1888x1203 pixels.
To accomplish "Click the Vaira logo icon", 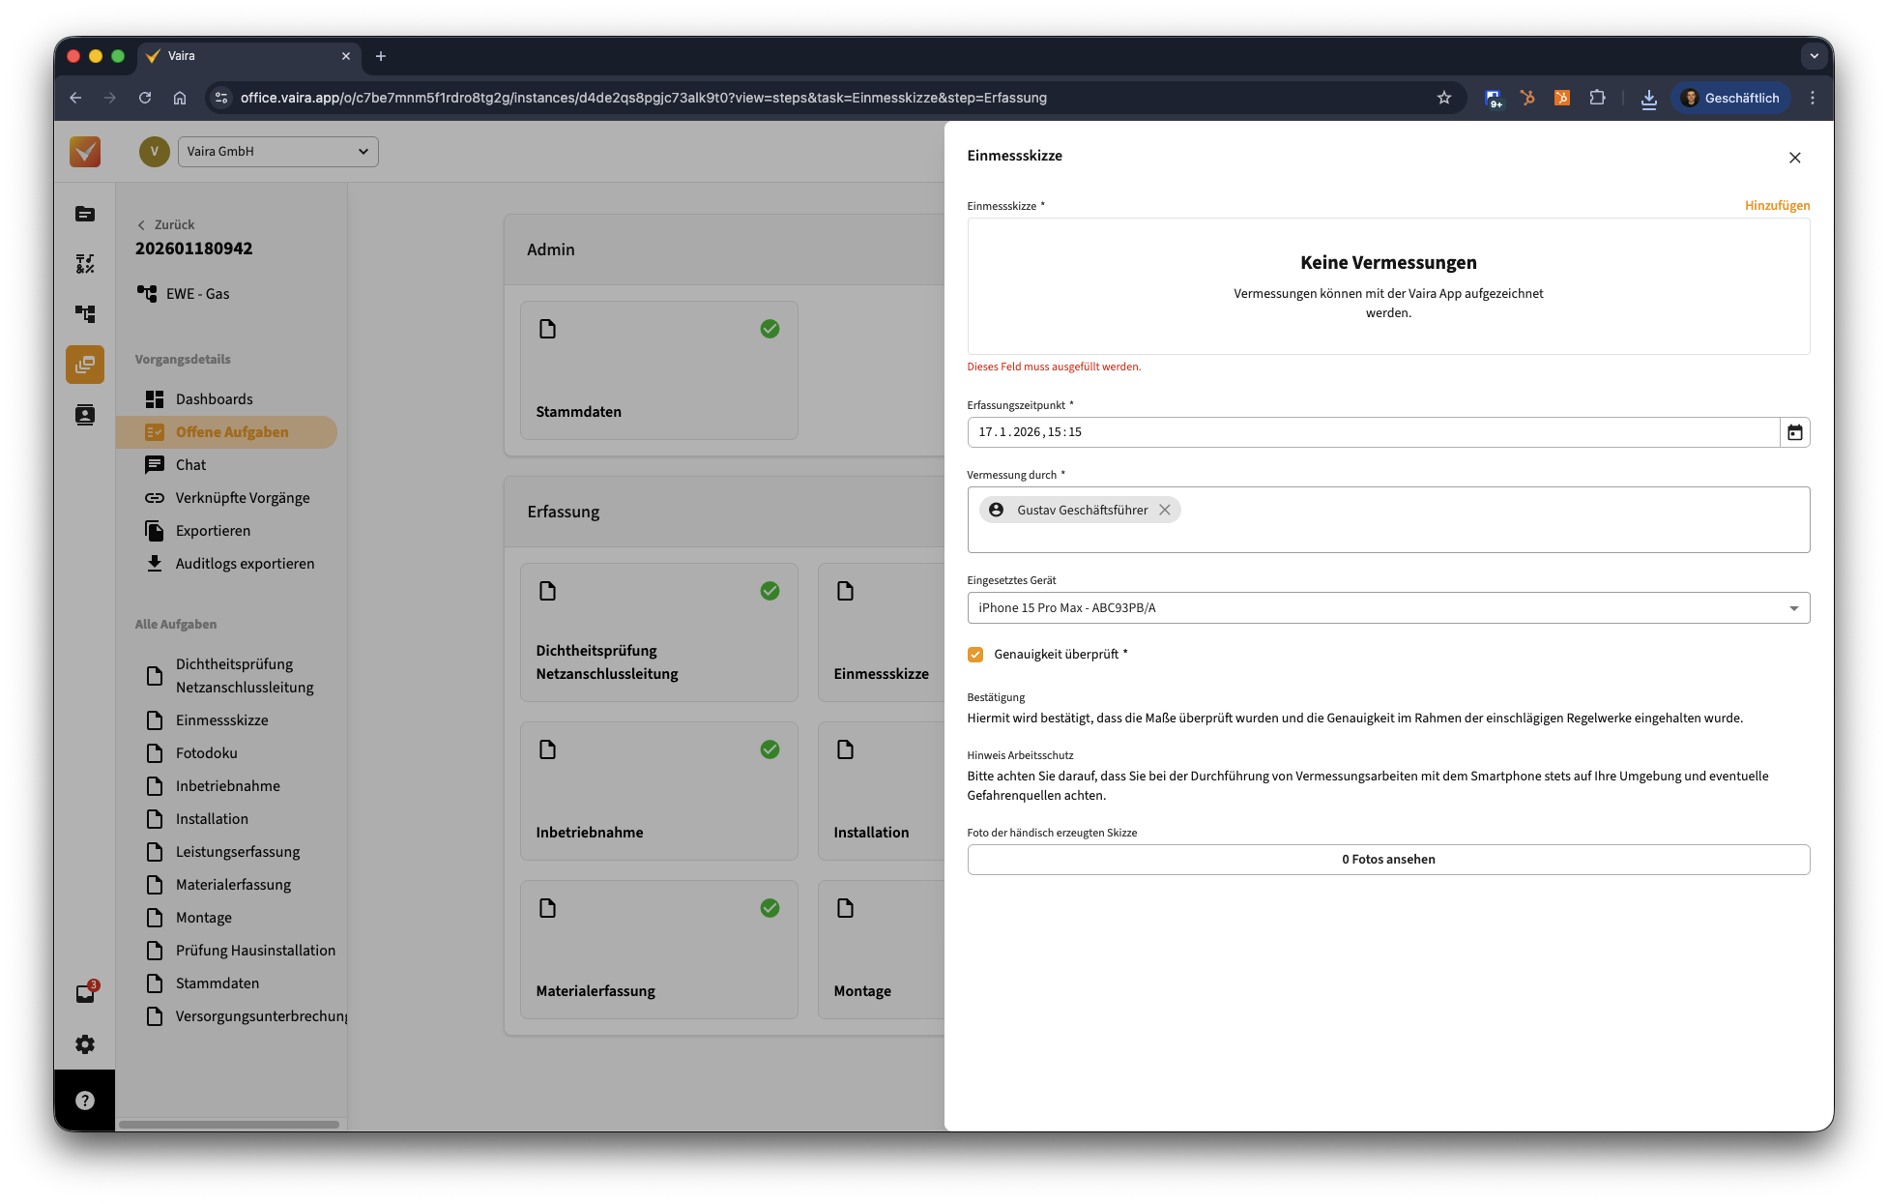I will point(85,152).
